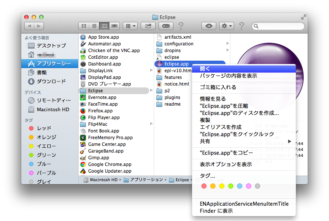Open ダウンロード in the sidebar
Viewport: 329px width, 221px height.
49,81
